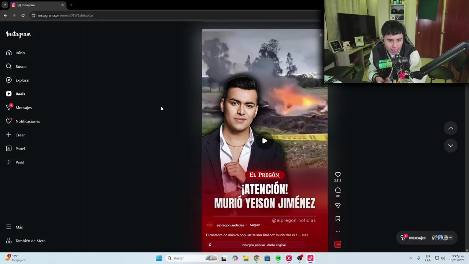Image resolution: width=469 pixels, height=264 pixels.
Task: Open the 12°C weather widget
Action: (15, 258)
